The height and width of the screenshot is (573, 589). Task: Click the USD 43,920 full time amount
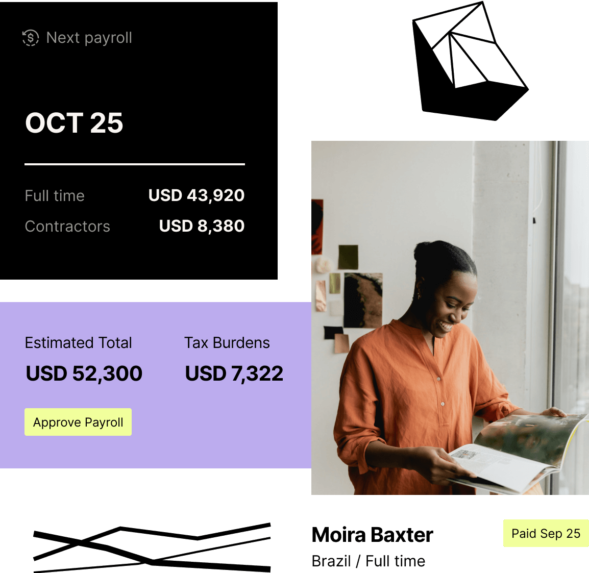pos(197,195)
